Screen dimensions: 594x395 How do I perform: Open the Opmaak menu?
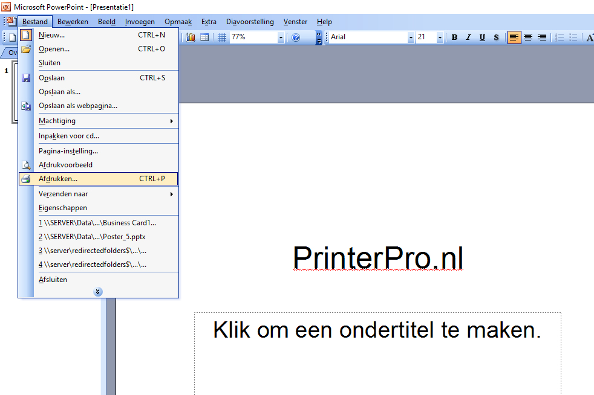(178, 22)
